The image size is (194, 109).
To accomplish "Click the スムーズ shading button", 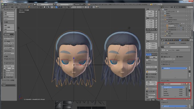I will click(x=6, y=39).
